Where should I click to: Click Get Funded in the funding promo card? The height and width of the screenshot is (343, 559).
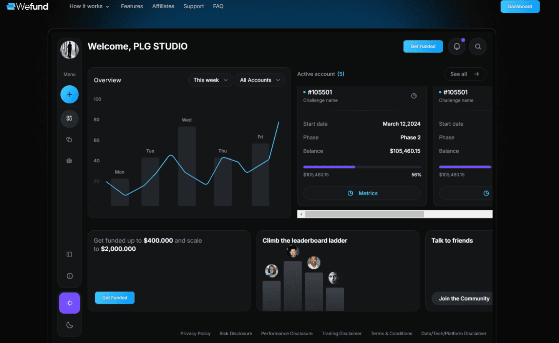115,298
